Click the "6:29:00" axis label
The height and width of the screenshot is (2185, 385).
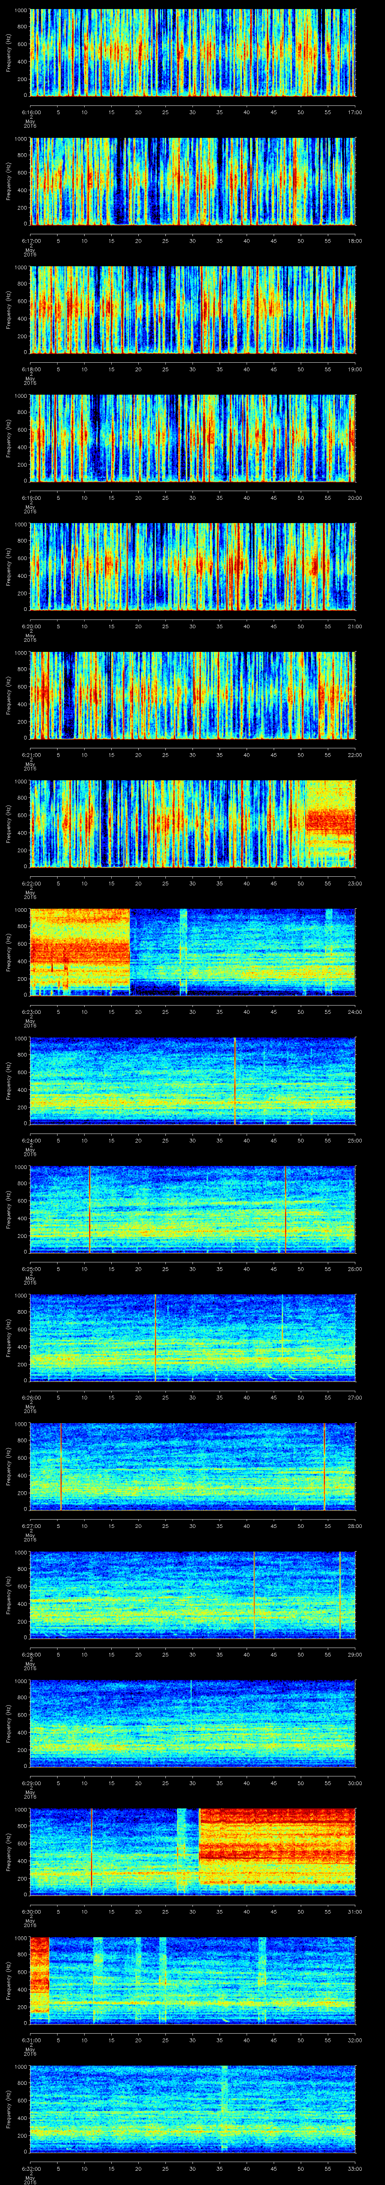[x=30, y=1783]
